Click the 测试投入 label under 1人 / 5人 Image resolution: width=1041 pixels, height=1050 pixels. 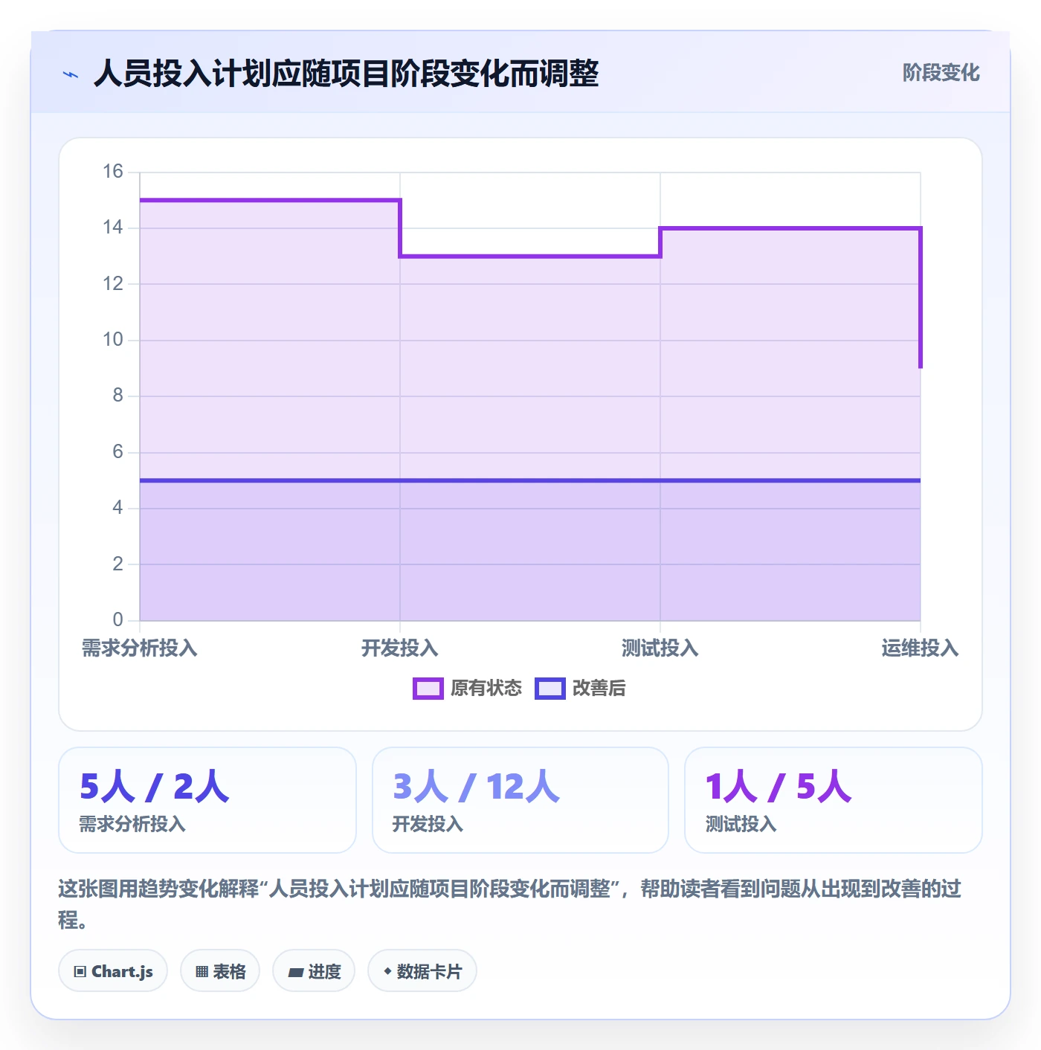click(x=741, y=824)
